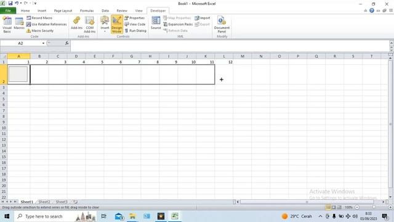Switch to the Data tab

pos(105,10)
